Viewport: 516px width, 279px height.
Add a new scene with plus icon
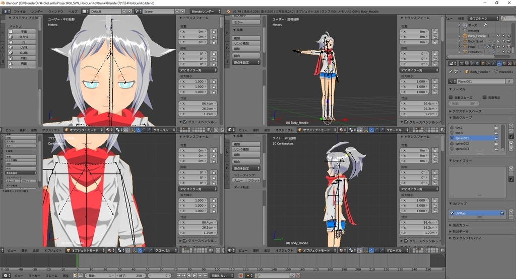pos(177,11)
